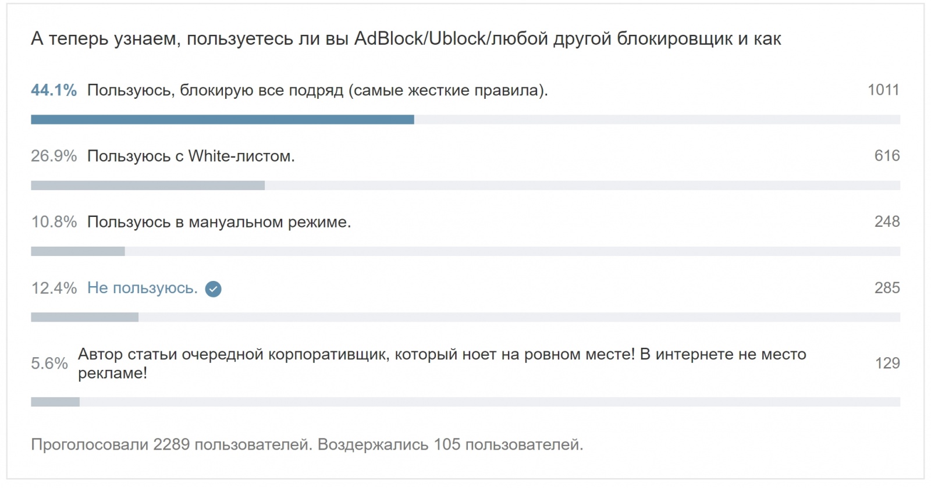Image resolution: width=931 pixels, height=488 pixels.
Task: Click the "Автор статьи очередной корпоративщик" answer
Action: pos(442,363)
